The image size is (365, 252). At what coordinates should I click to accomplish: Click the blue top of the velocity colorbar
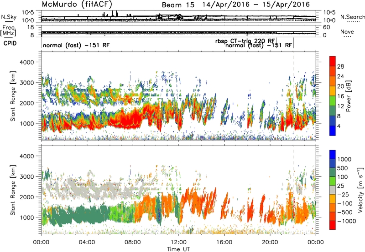click(x=333, y=155)
